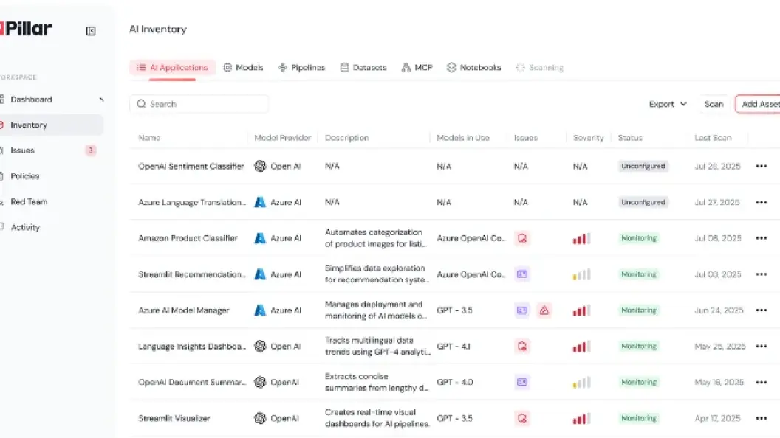The height and width of the screenshot is (438, 780).
Task: Click the Search input field
Action: pyautogui.click(x=199, y=104)
